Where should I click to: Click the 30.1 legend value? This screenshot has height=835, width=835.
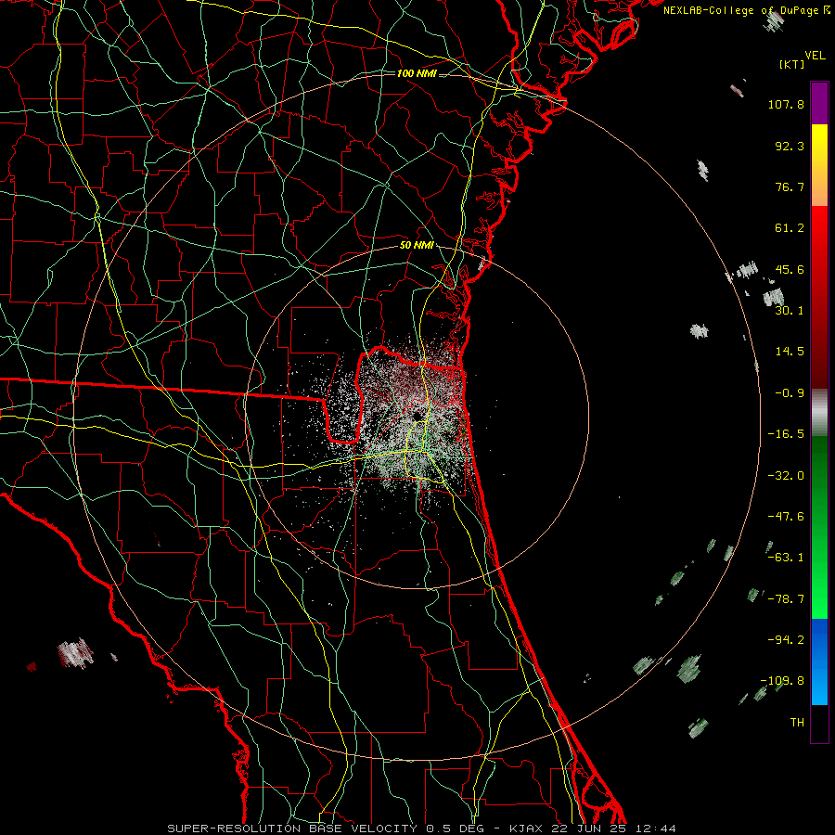[790, 311]
